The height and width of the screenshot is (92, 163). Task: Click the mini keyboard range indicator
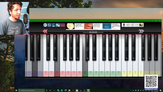point(93,32)
